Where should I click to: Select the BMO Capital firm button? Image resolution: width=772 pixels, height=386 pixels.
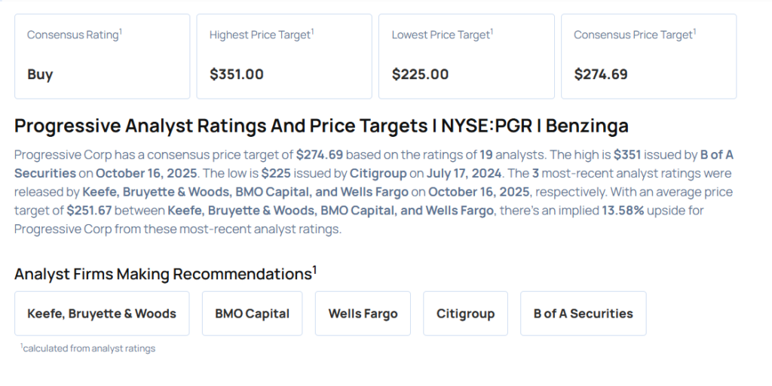click(252, 314)
